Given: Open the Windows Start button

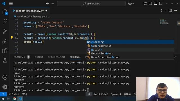Looking at the screenshot, I should click(x=3, y=98).
